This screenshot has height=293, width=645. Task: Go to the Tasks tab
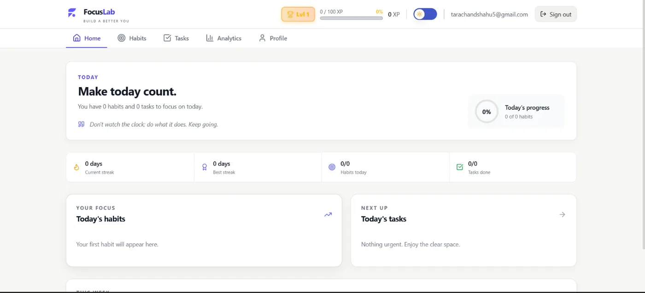[x=176, y=38]
